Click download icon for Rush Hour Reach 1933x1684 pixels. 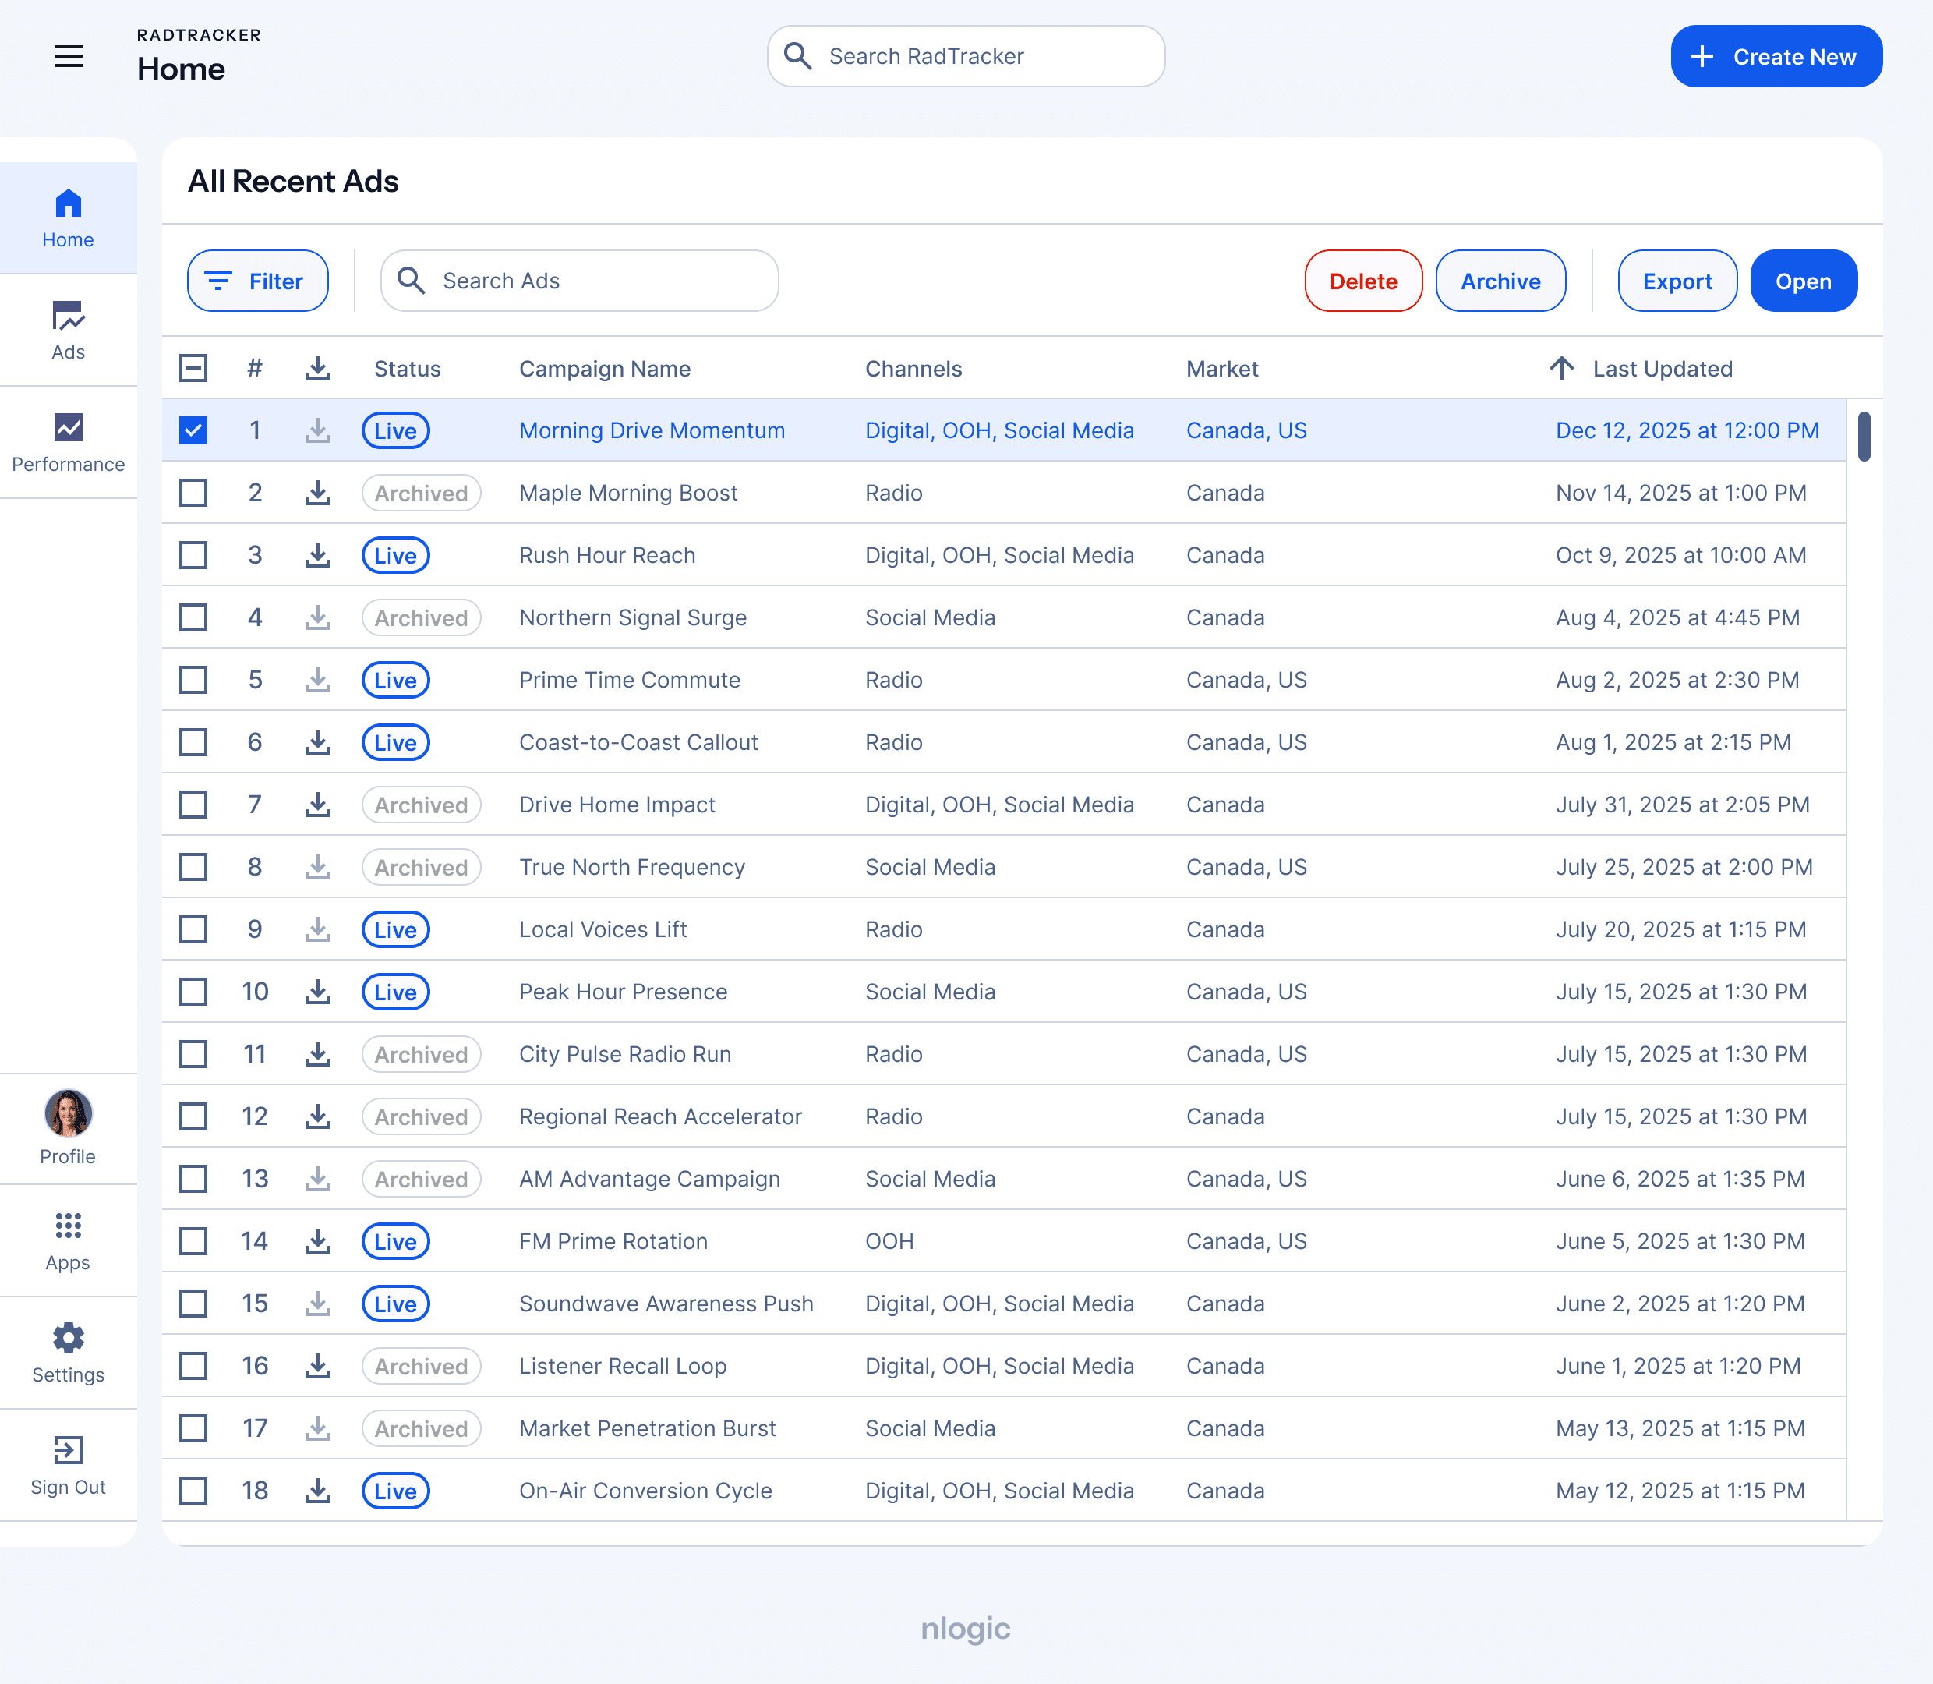317,555
